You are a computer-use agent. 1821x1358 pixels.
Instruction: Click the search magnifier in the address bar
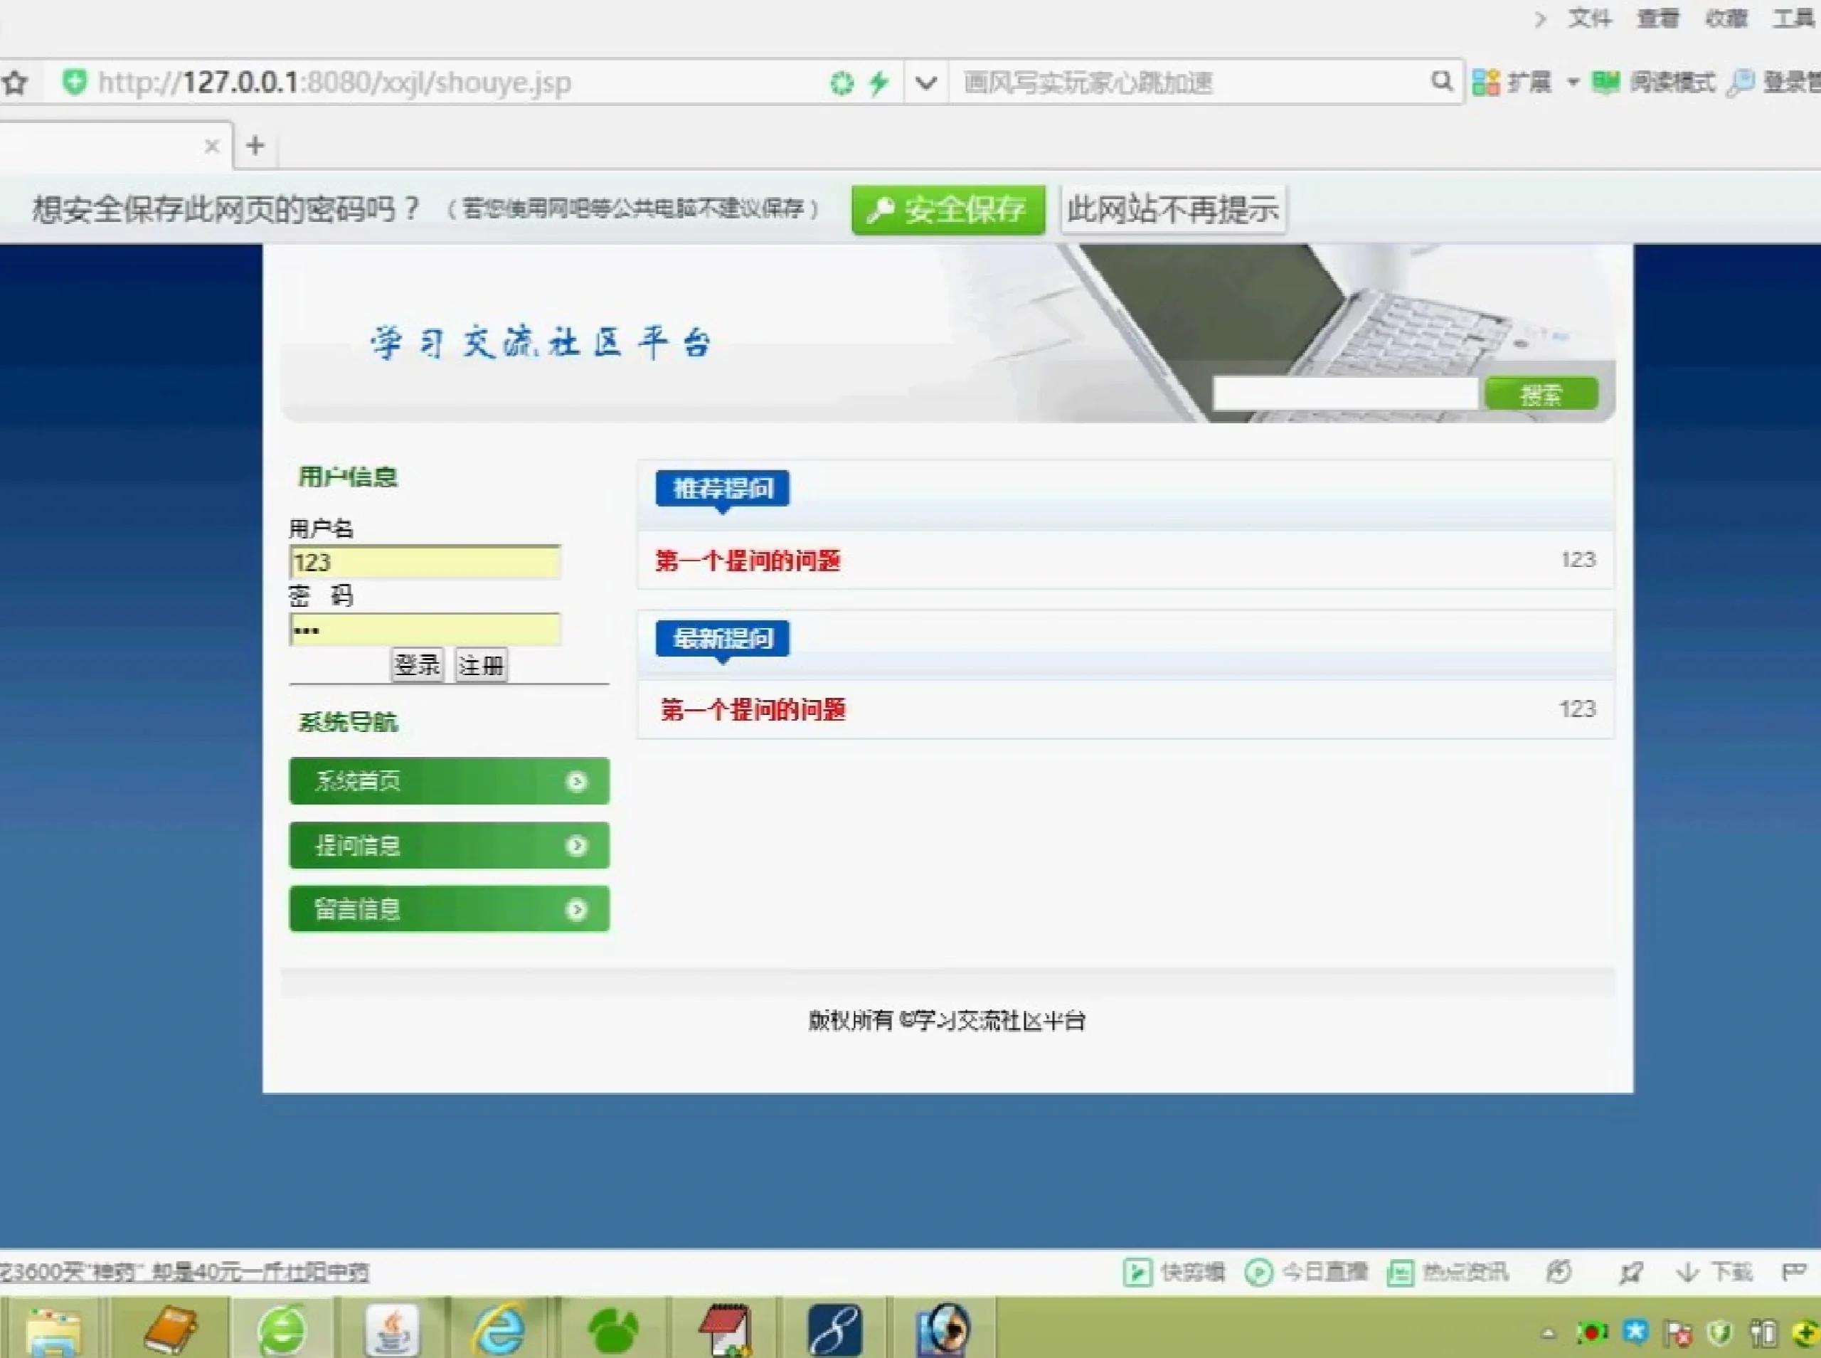coord(1443,81)
